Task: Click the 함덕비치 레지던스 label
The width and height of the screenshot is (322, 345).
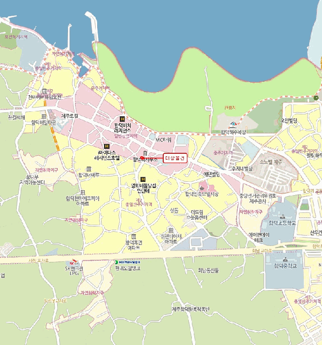Action: [x=123, y=128]
